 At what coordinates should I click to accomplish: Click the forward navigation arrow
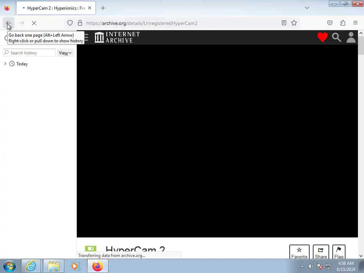click(21, 23)
